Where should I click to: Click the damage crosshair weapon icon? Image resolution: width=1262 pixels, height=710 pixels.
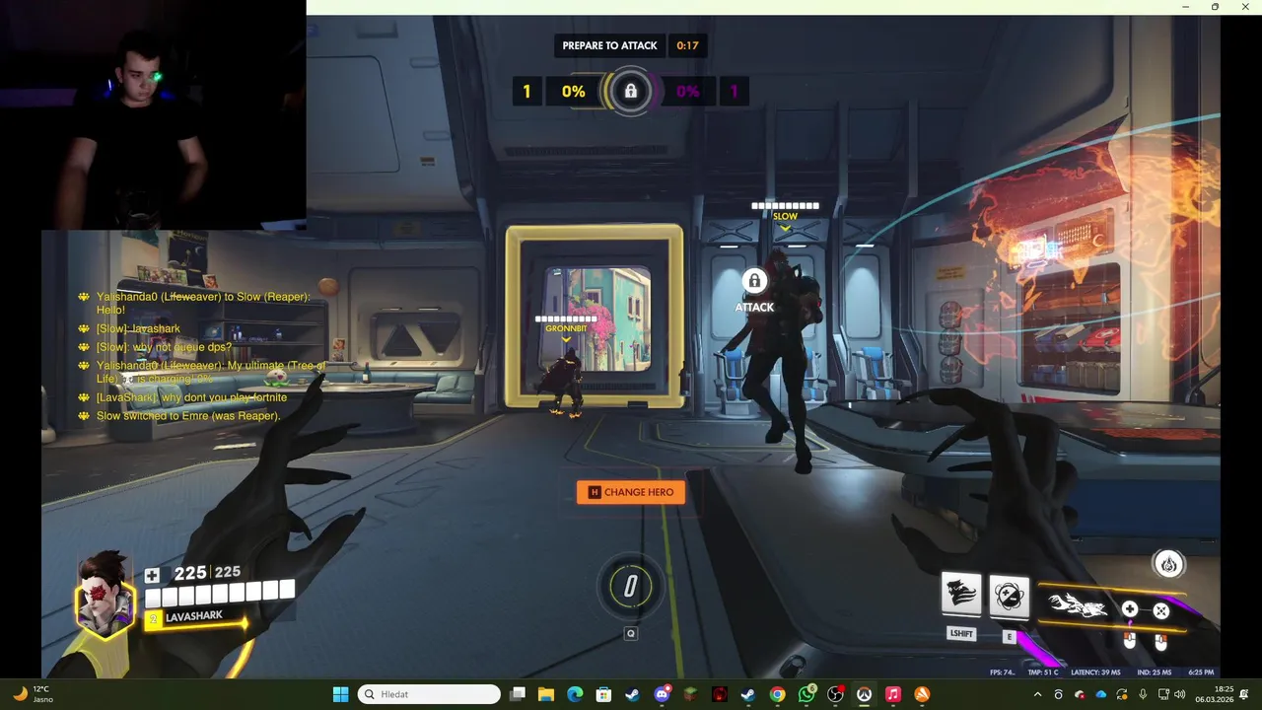[x=1161, y=610]
